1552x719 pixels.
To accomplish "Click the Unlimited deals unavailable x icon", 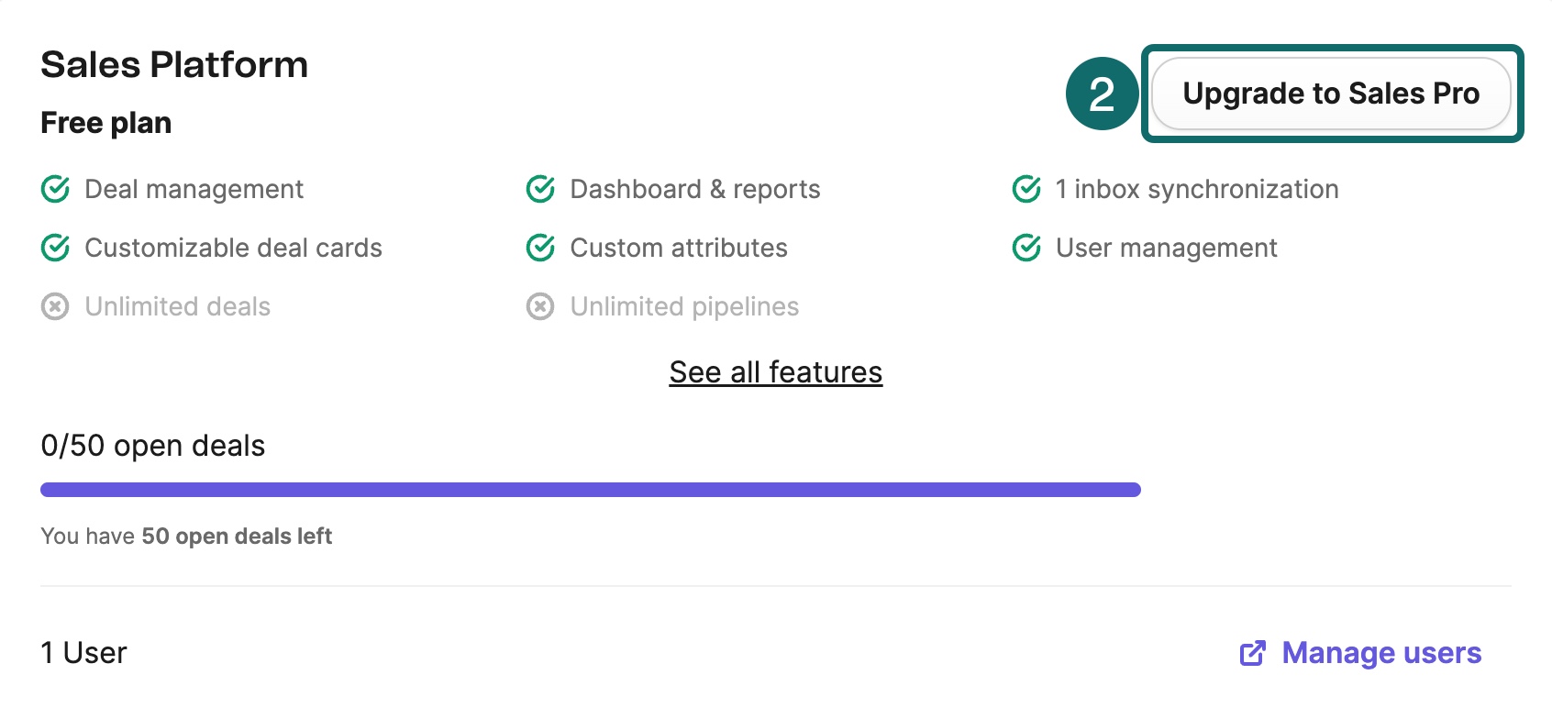I will pos(55,306).
